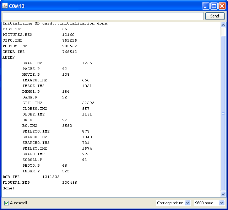This screenshot has height=210, width=228.
Task: Focus the serial message input field
Action: [x=103, y=16]
